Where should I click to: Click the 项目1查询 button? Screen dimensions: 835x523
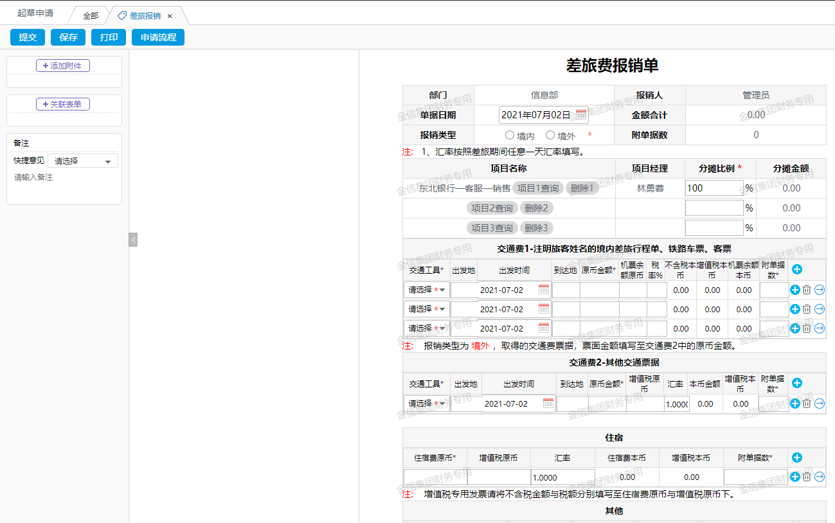[x=538, y=188]
